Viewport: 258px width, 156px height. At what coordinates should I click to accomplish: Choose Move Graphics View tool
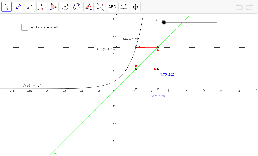135,7
